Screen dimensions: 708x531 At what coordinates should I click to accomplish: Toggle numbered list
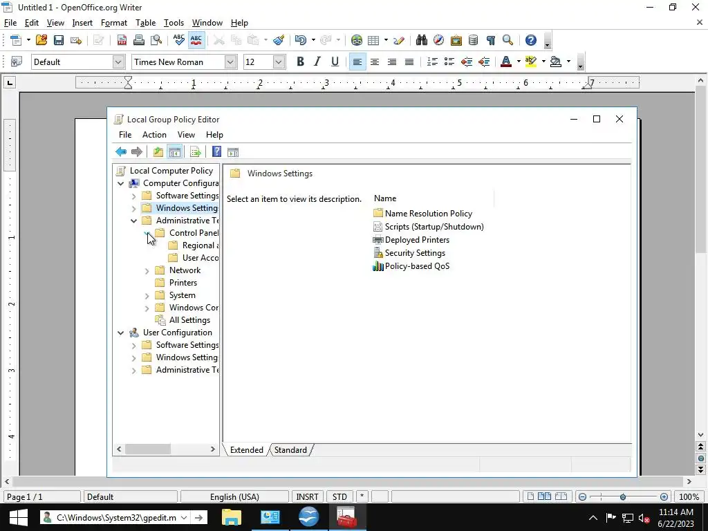pyautogui.click(x=432, y=62)
